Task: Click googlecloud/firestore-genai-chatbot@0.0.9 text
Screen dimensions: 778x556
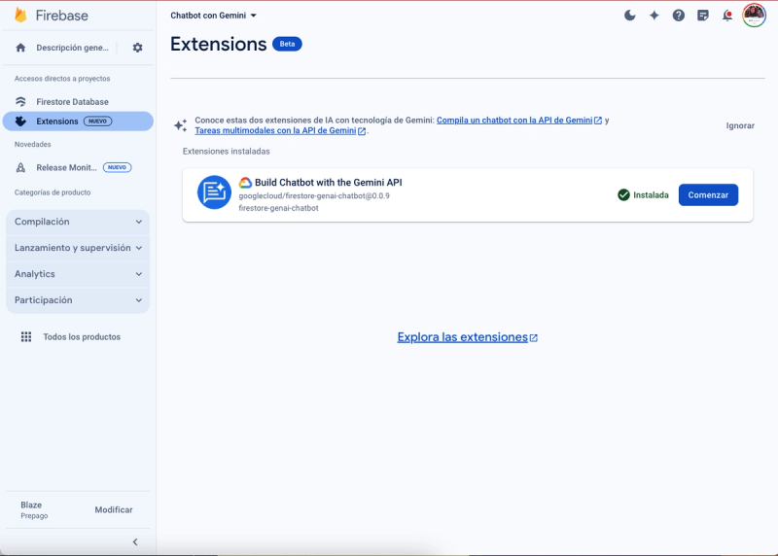Action: tap(314, 196)
